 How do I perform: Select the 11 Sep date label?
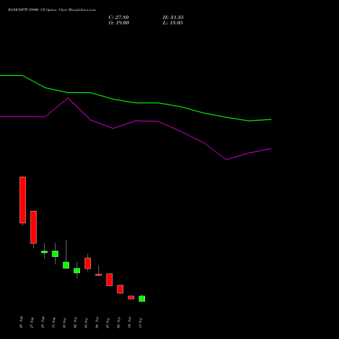140,323
